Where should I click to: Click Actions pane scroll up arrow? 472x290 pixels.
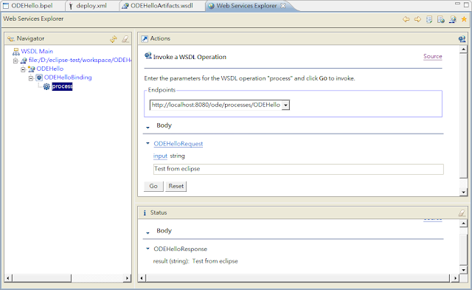point(464,49)
